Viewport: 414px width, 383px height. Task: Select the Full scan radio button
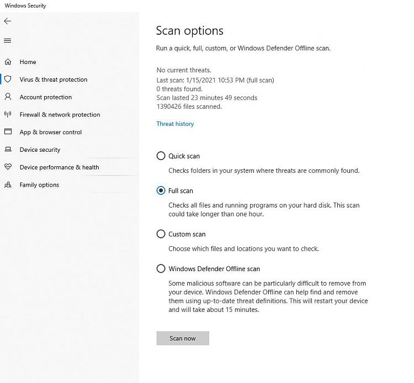161,190
